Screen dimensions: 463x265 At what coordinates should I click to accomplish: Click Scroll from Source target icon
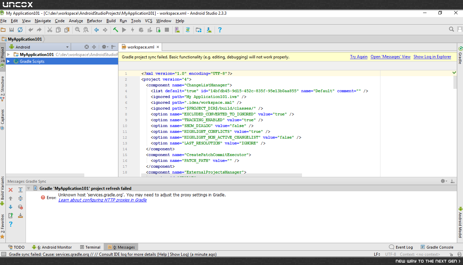pyautogui.click(x=87, y=47)
